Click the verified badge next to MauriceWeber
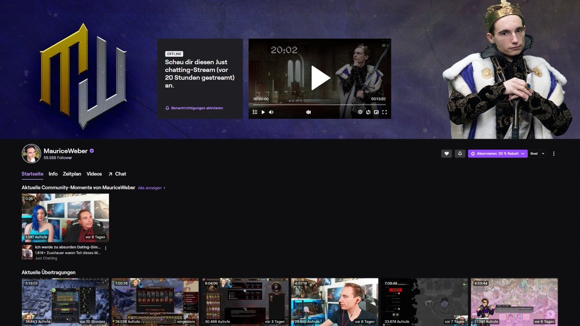The height and width of the screenshot is (326, 580). 92,151
